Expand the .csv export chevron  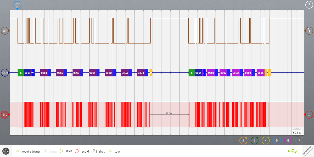(x=110, y=151)
